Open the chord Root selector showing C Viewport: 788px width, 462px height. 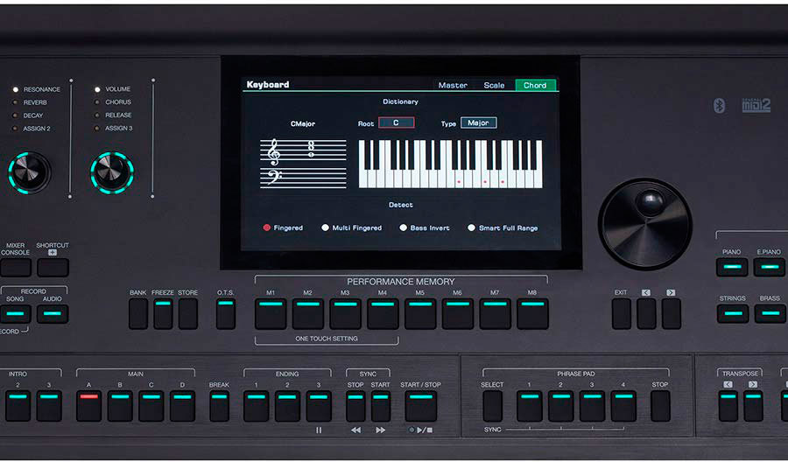[396, 123]
